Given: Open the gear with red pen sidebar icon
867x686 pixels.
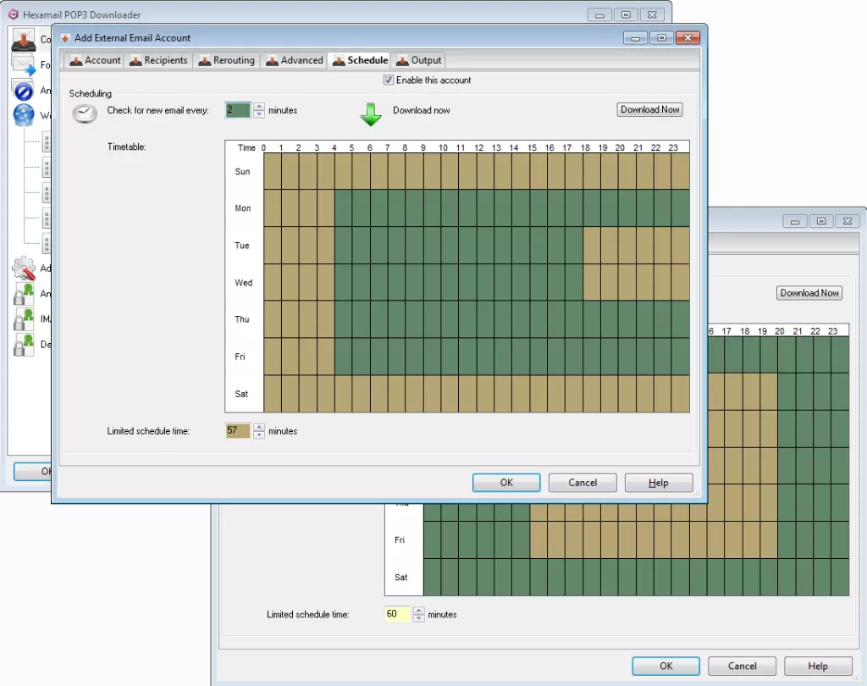Looking at the screenshot, I should pyautogui.click(x=24, y=268).
